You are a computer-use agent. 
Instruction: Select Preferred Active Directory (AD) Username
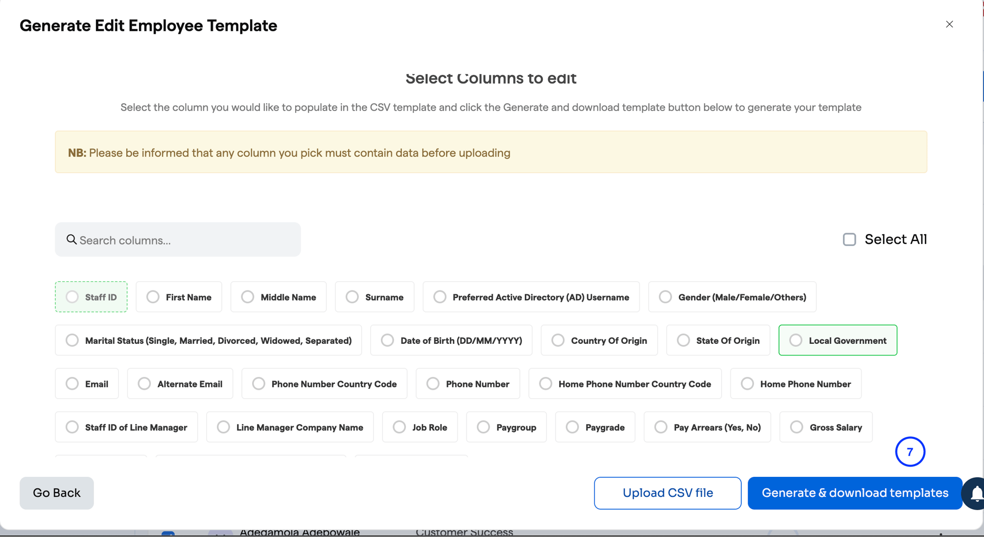coord(531,297)
